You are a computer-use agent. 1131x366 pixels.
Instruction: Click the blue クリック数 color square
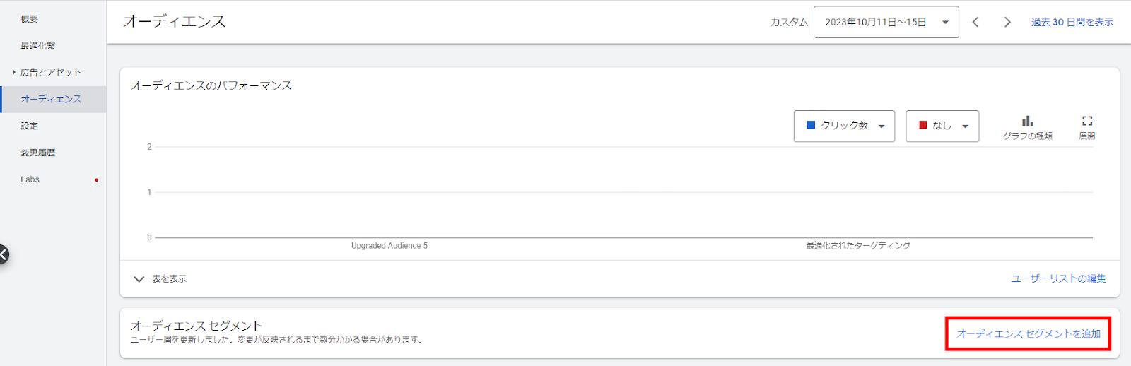(x=811, y=125)
